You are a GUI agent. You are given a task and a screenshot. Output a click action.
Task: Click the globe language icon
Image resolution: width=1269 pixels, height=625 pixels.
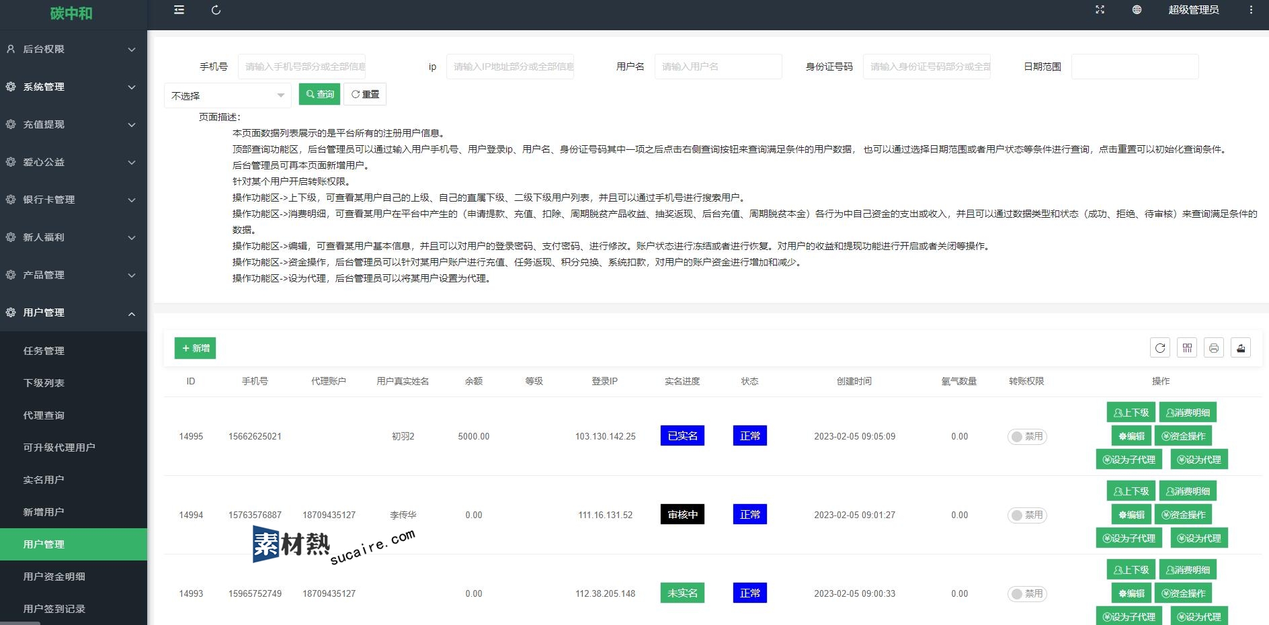click(x=1137, y=9)
